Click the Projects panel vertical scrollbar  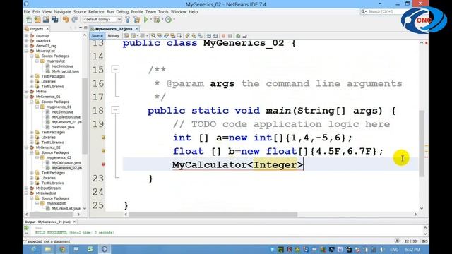(85, 115)
